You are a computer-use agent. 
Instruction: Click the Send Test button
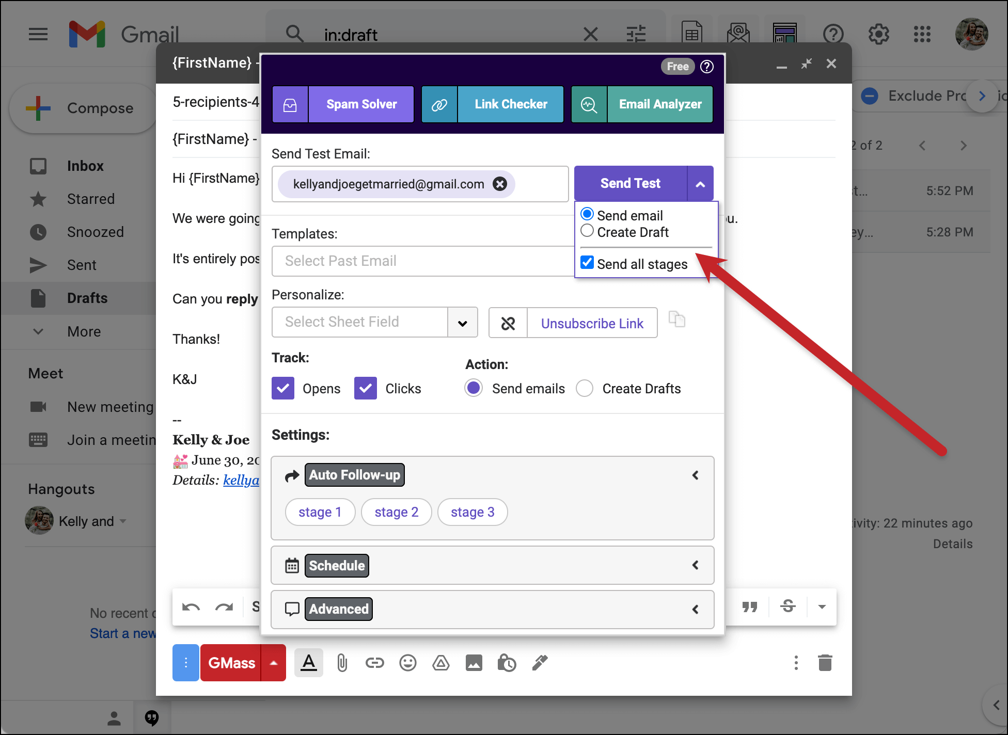(x=631, y=184)
